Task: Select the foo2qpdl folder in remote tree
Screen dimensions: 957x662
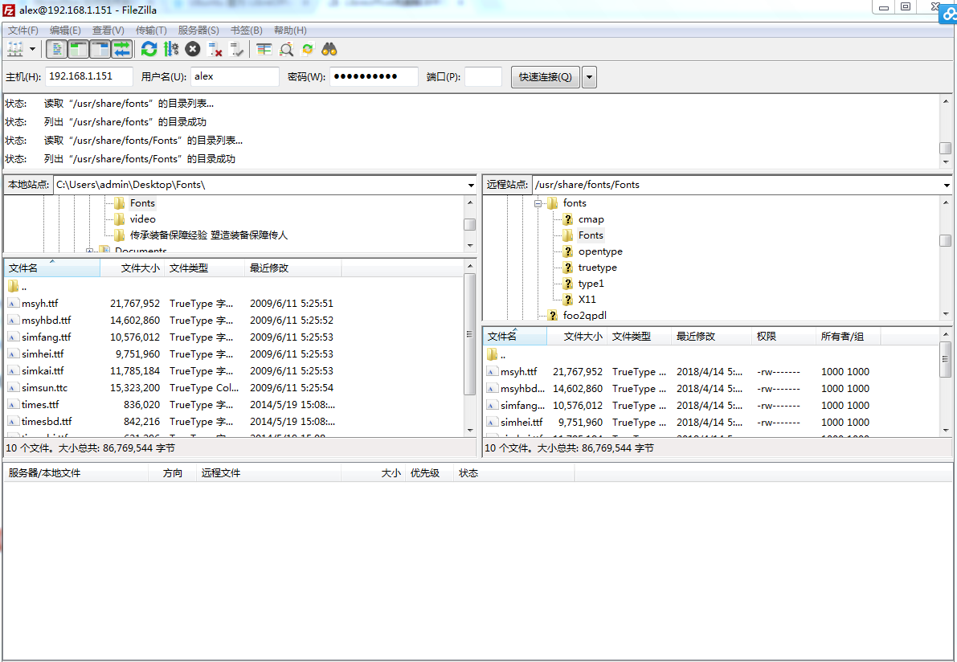Action: 584,315
